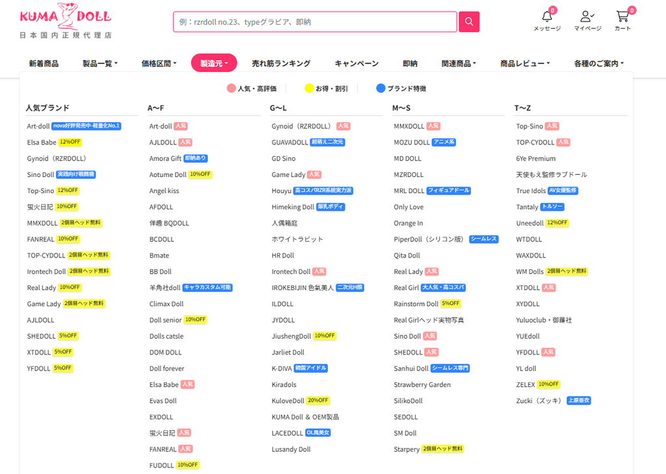Open Real Girlヘッド実物写真 link
Image resolution: width=666 pixels, height=474 pixels.
tap(429, 320)
